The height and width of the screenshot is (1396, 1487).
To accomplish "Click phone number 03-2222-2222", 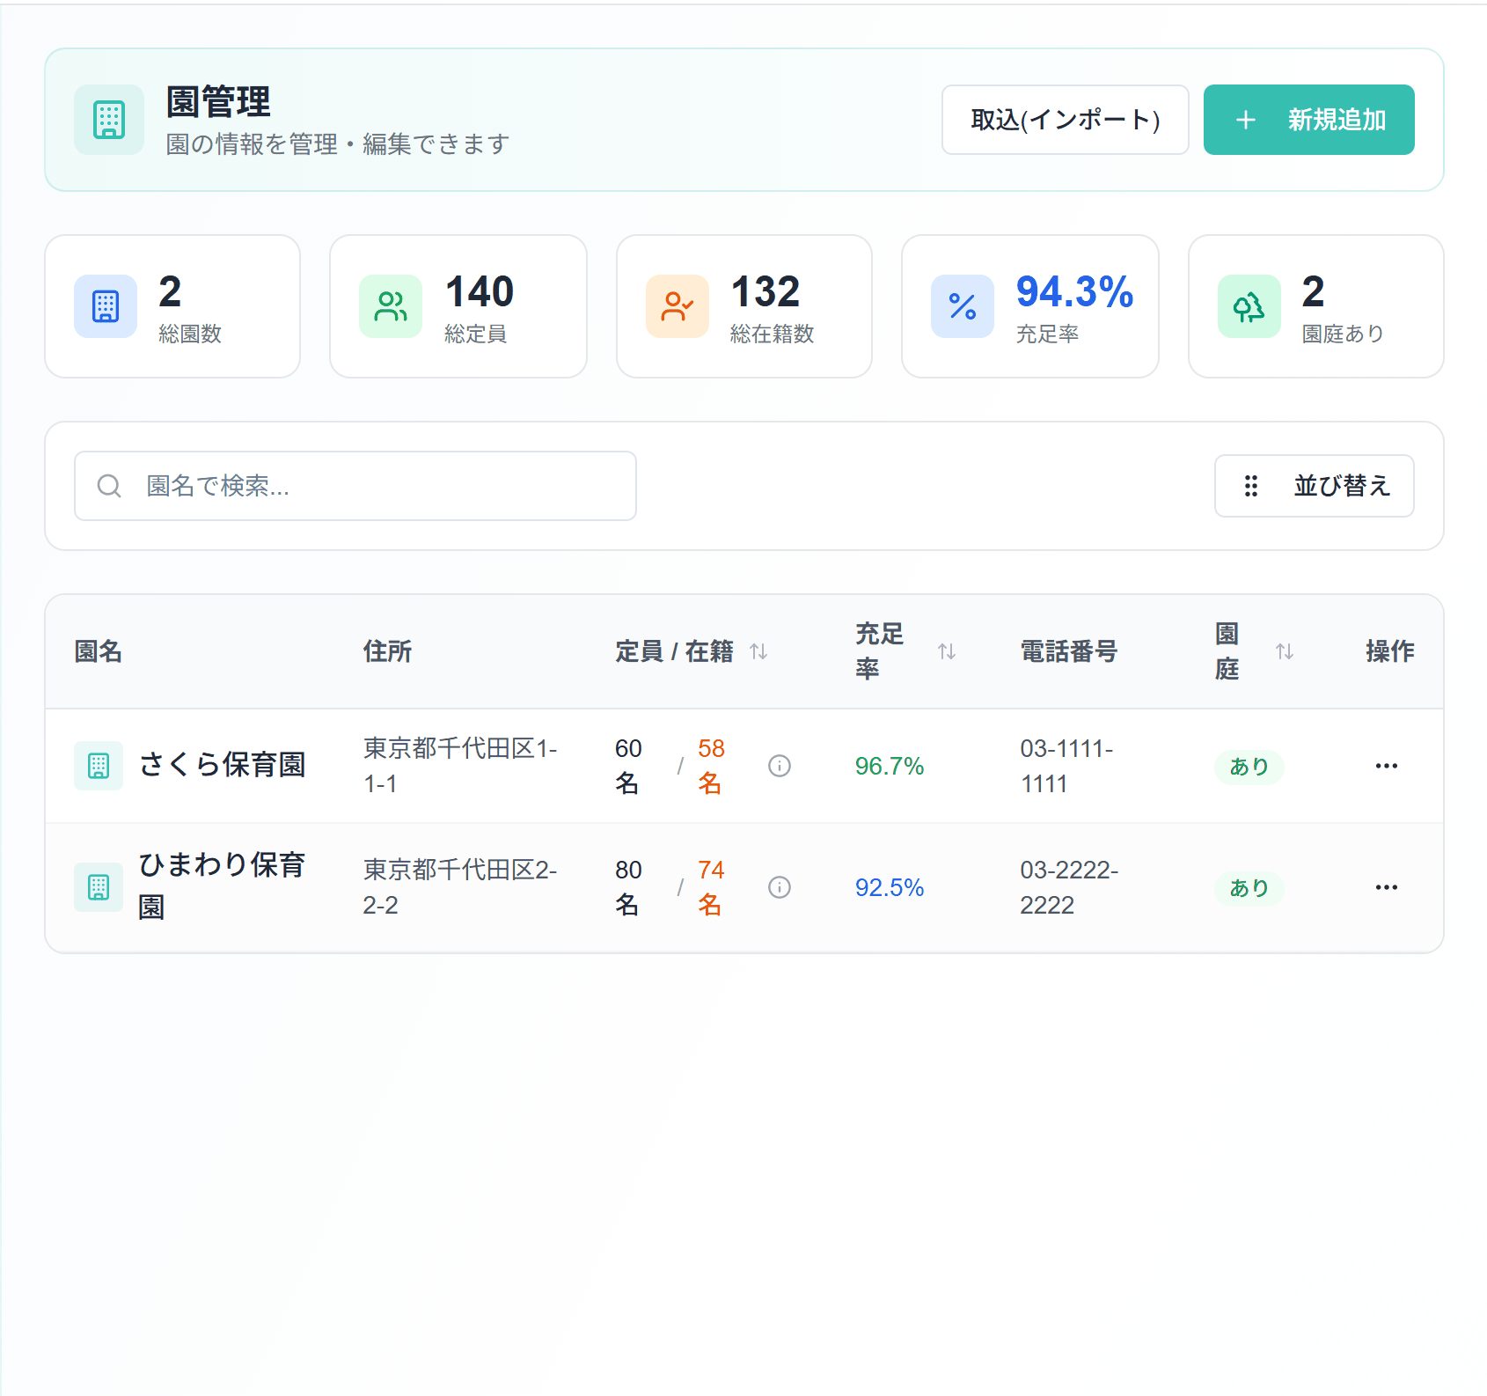I will (x=1069, y=887).
